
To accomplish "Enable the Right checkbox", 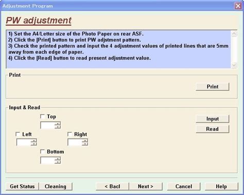I will (x=69, y=134).
